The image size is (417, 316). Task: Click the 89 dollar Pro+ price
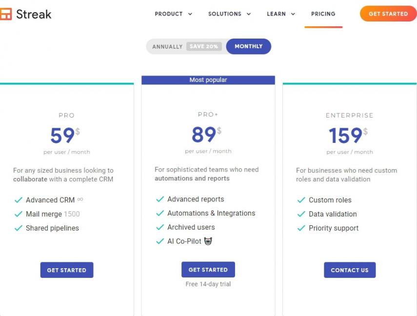click(x=204, y=135)
